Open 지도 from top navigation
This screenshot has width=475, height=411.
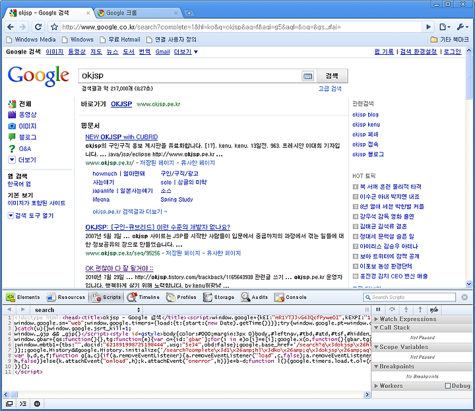[96, 52]
